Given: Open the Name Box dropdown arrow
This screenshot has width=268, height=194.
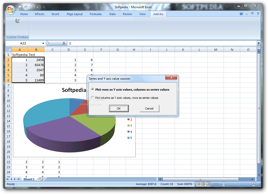Looking at the screenshot, I should click(43, 43).
